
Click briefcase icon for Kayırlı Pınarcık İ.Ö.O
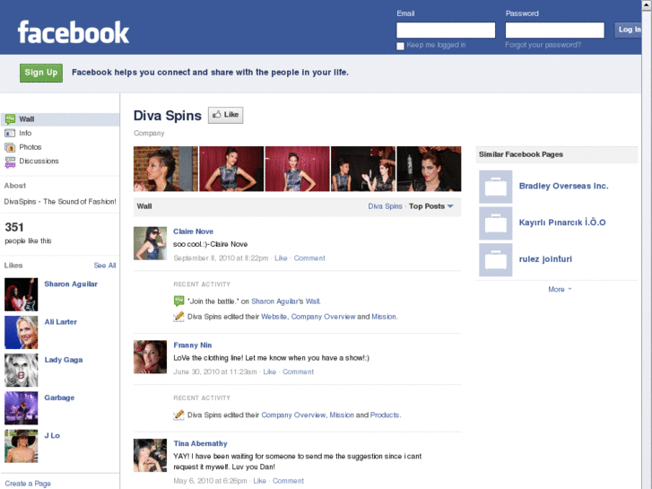(x=496, y=223)
